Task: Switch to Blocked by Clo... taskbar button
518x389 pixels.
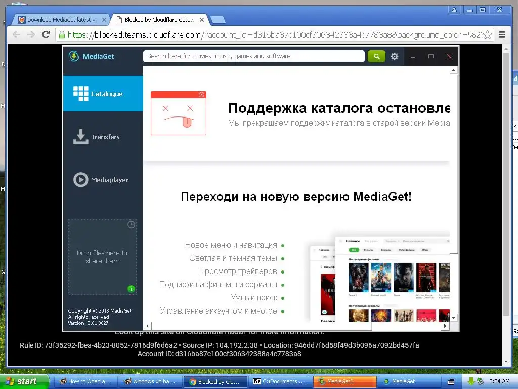Action: [215, 381]
